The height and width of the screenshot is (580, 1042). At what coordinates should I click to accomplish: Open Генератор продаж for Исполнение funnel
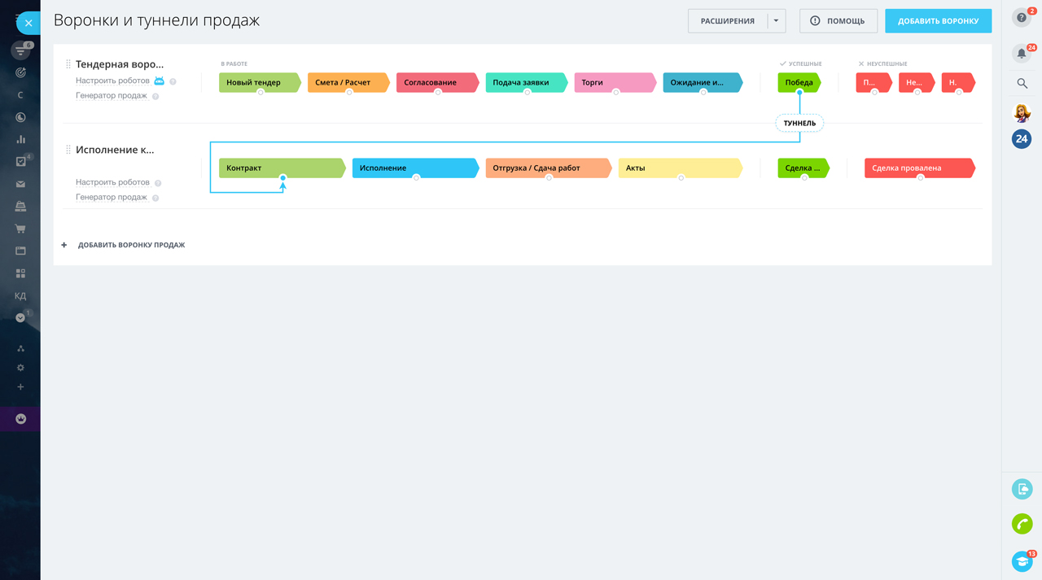click(x=112, y=198)
